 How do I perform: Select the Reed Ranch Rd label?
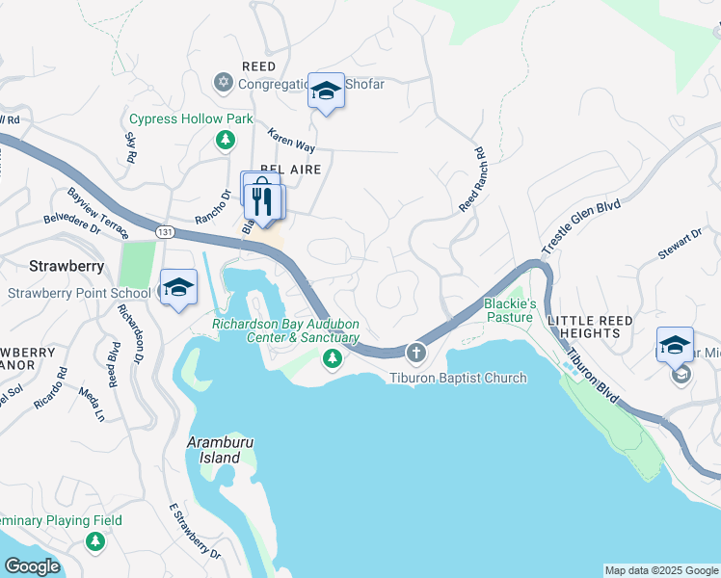(472, 179)
